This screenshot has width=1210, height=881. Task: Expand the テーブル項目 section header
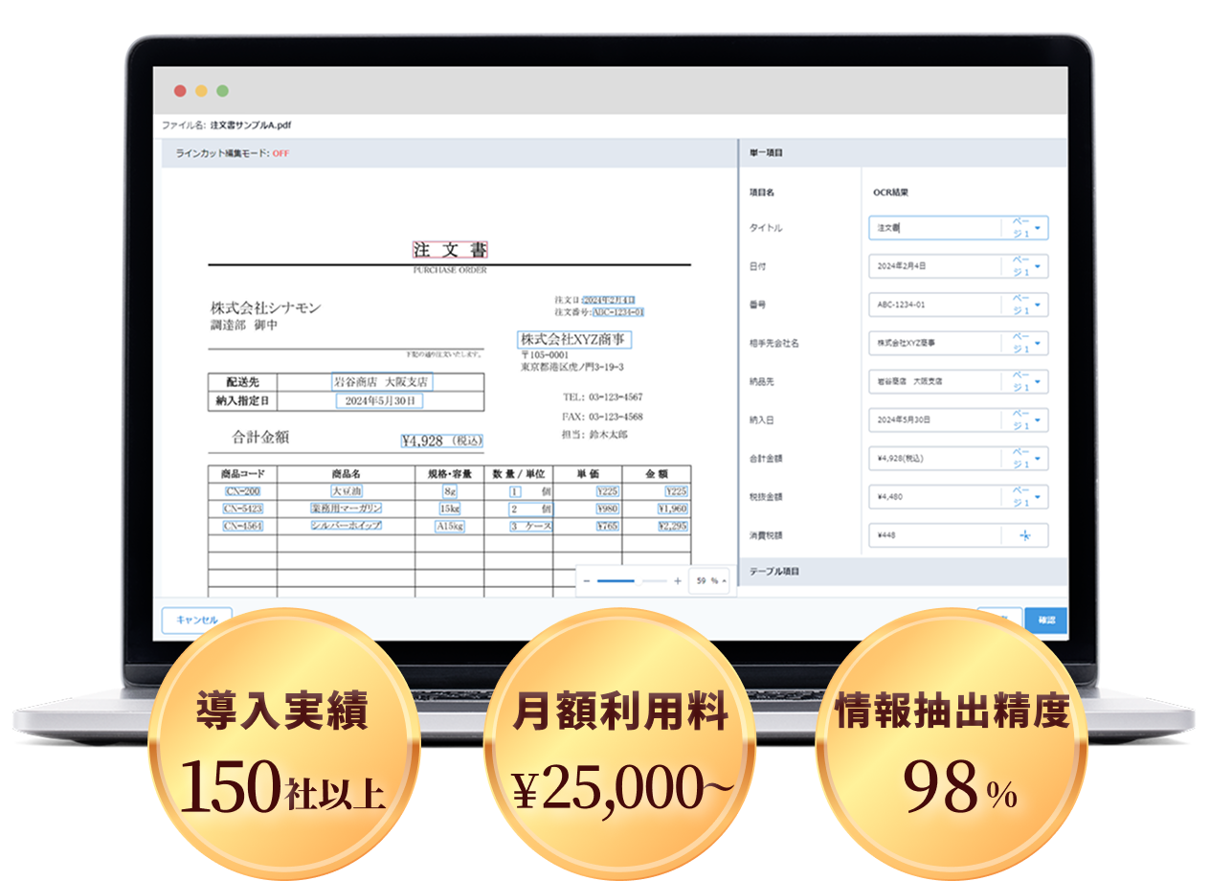click(x=903, y=572)
